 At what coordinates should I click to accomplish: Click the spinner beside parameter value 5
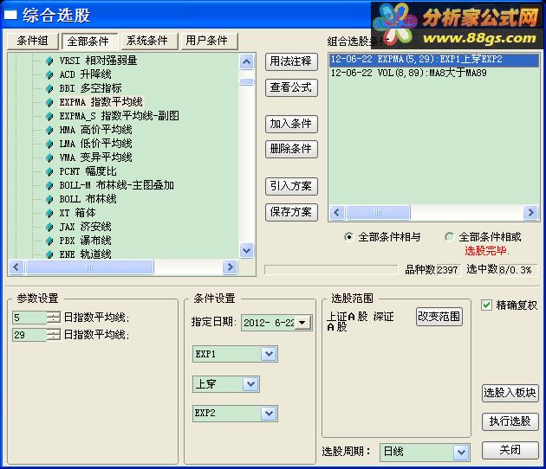54,318
